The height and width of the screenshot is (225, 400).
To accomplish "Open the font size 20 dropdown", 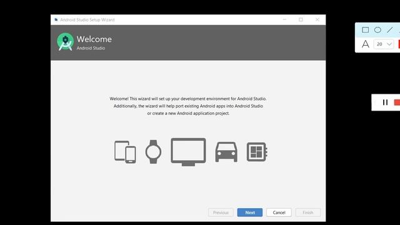I will [x=384, y=44].
